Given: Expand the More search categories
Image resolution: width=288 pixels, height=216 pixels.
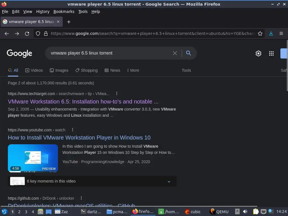Looking at the screenshot, I should (x=133, y=70).
